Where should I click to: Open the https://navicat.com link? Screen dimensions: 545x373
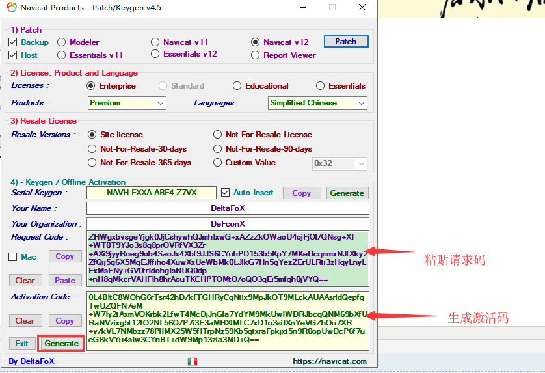[330, 361]
